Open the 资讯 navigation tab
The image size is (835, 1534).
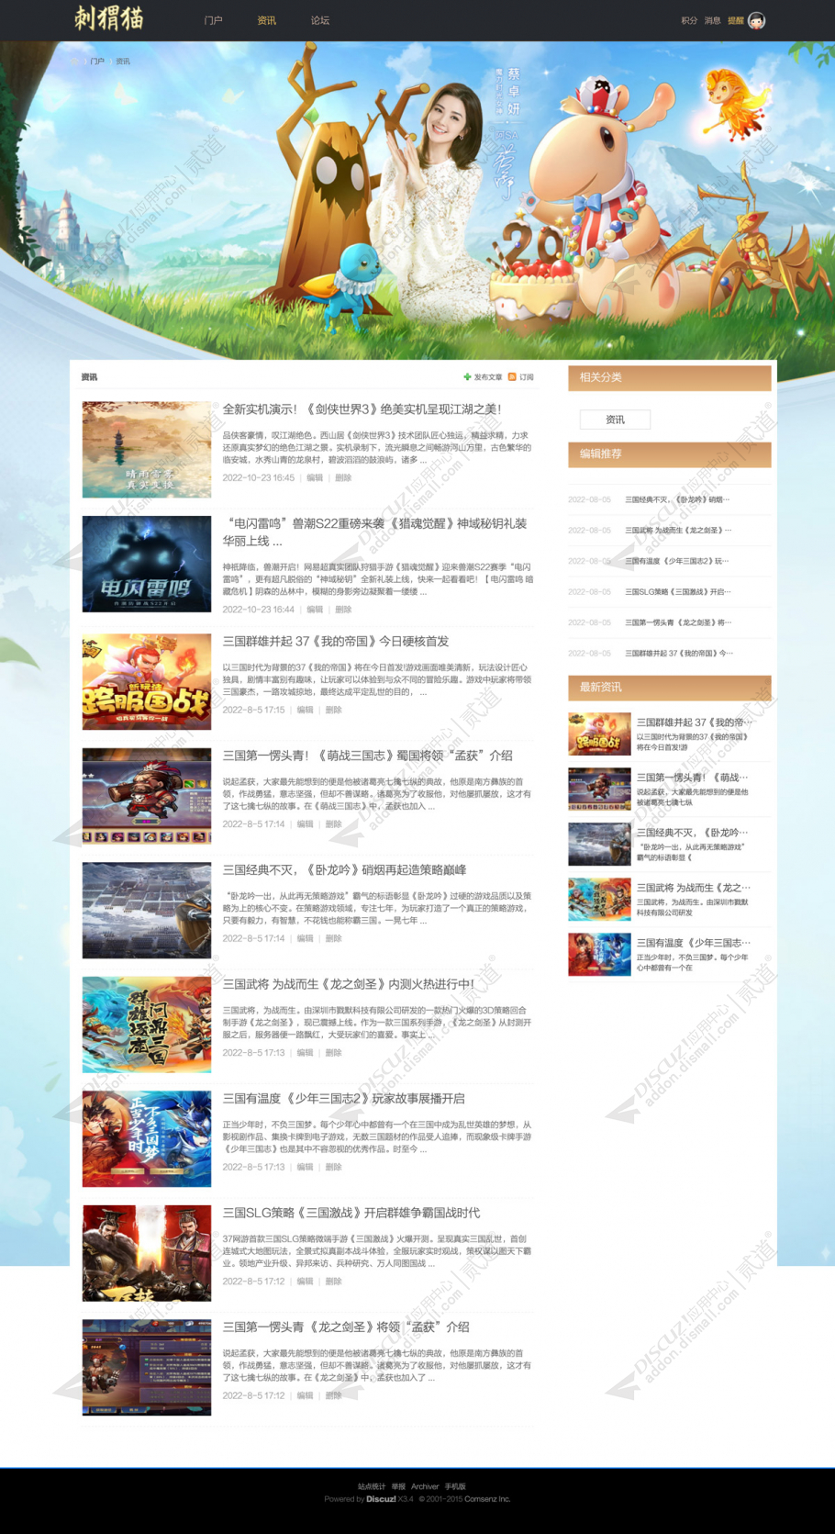tap(266, 20)
